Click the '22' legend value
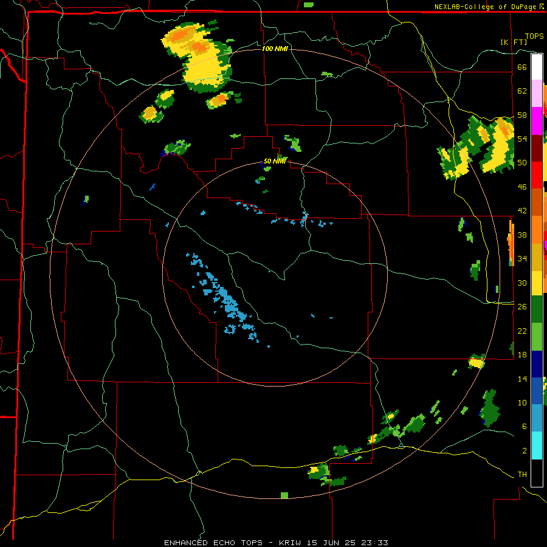 click(x=522, y=331)
